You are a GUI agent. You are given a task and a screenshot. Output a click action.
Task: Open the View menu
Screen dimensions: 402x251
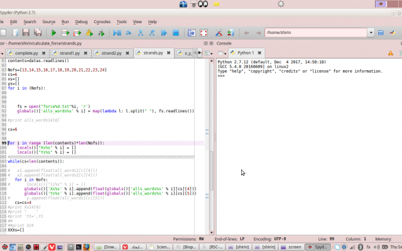pyautogui.click(x=137, y=22)
